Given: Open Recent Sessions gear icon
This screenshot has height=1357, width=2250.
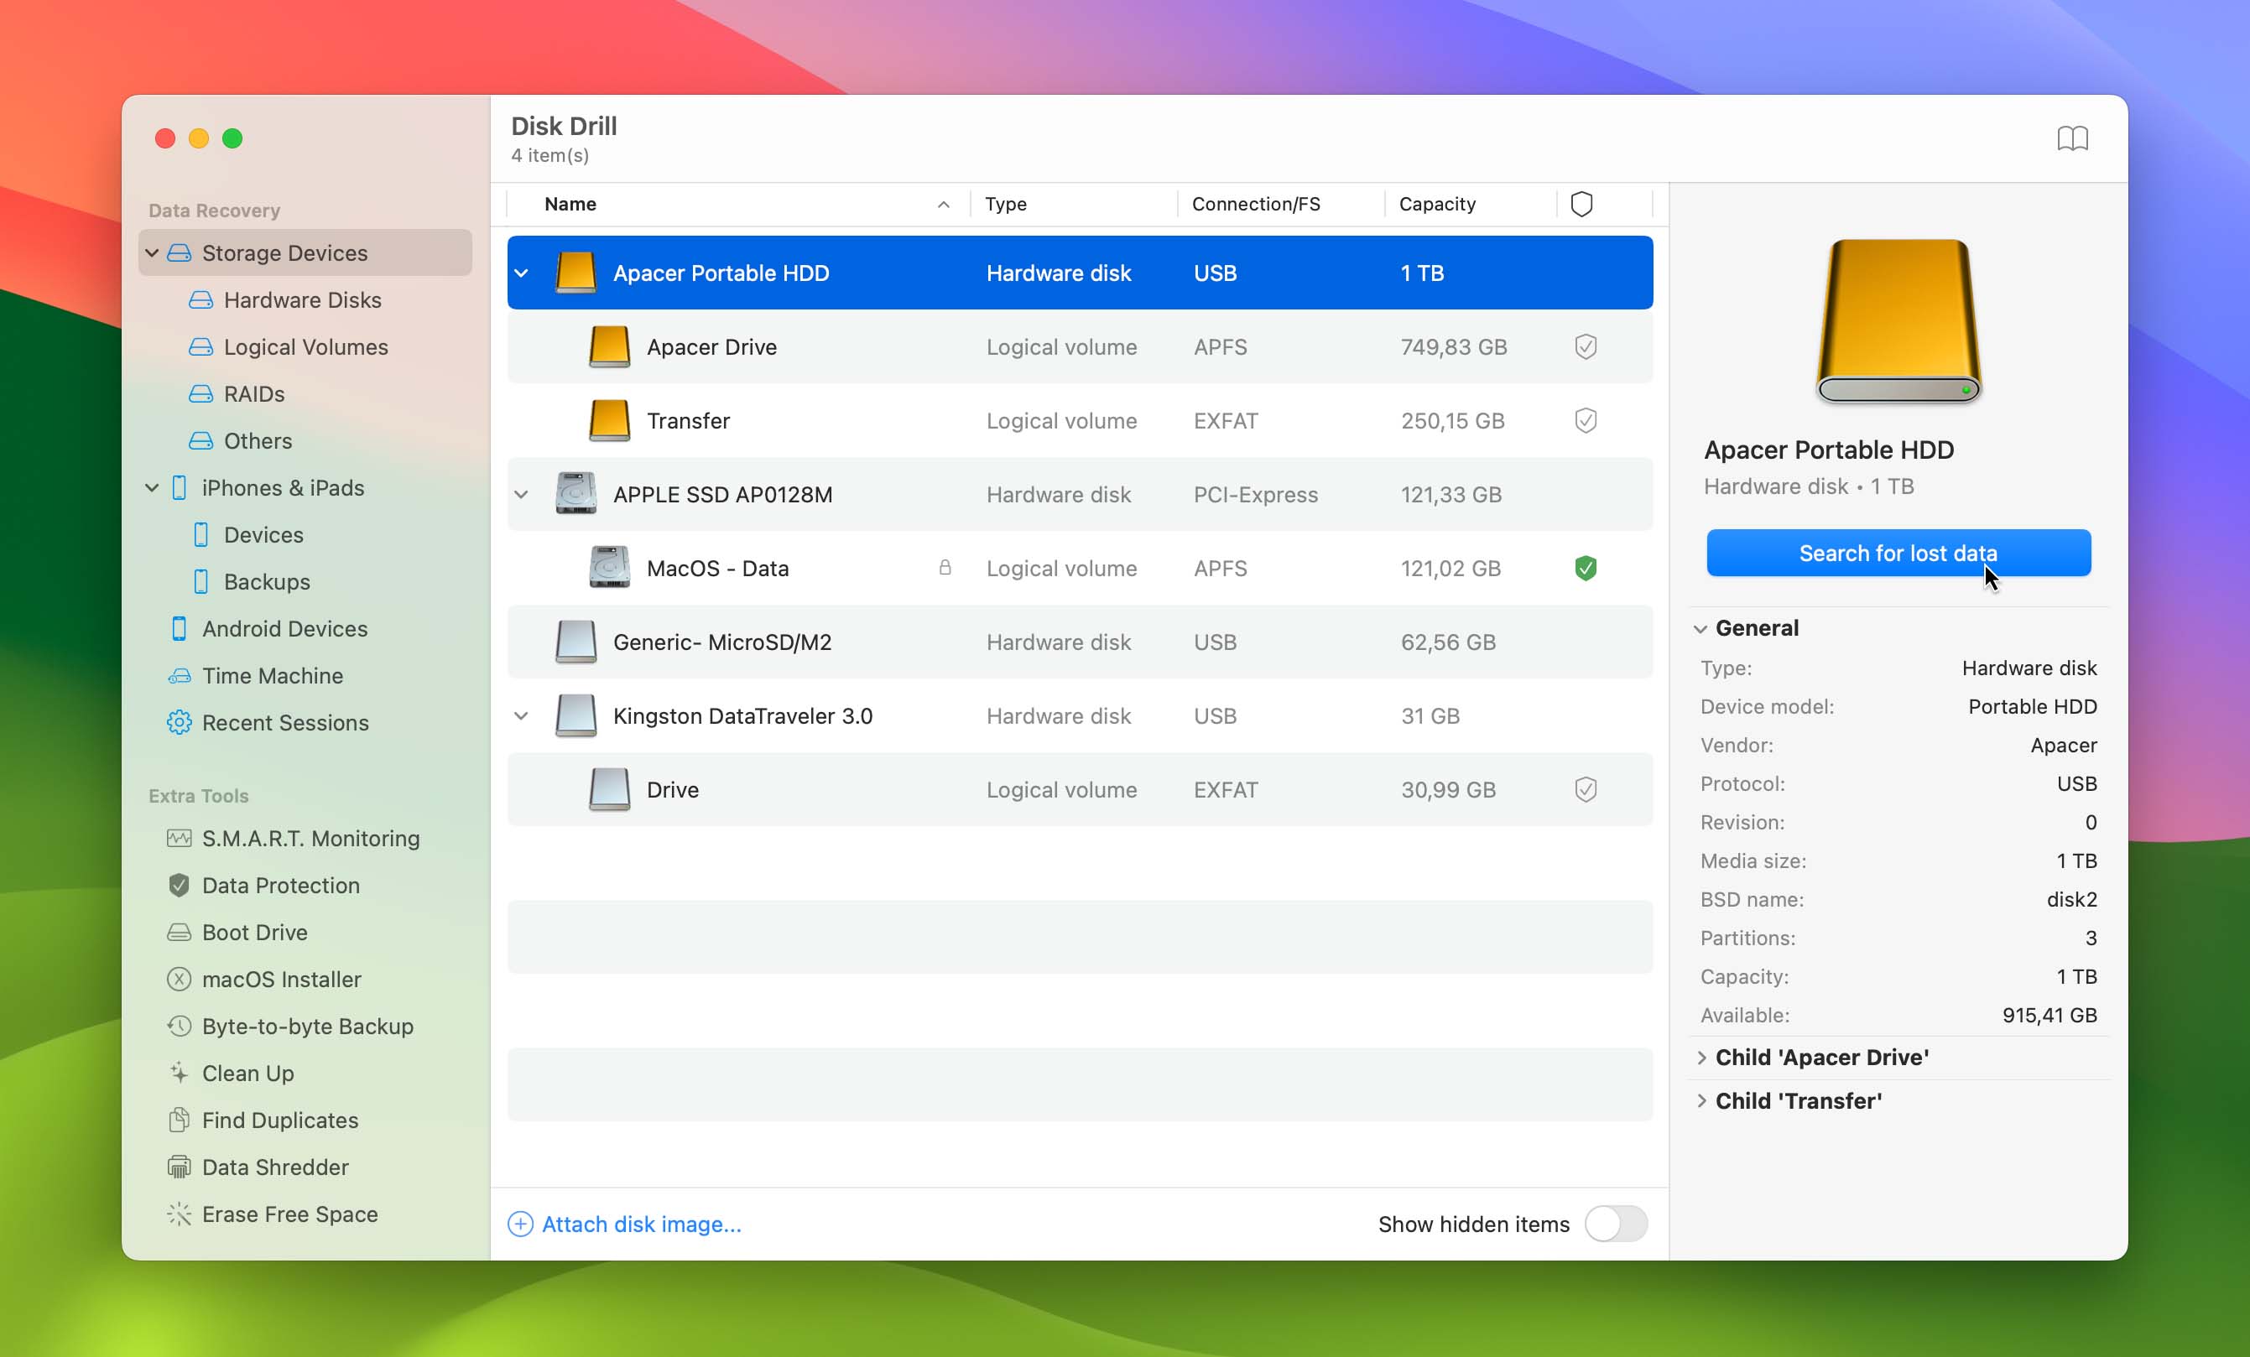Looking at the screenshot, I should tap(179, 722).
